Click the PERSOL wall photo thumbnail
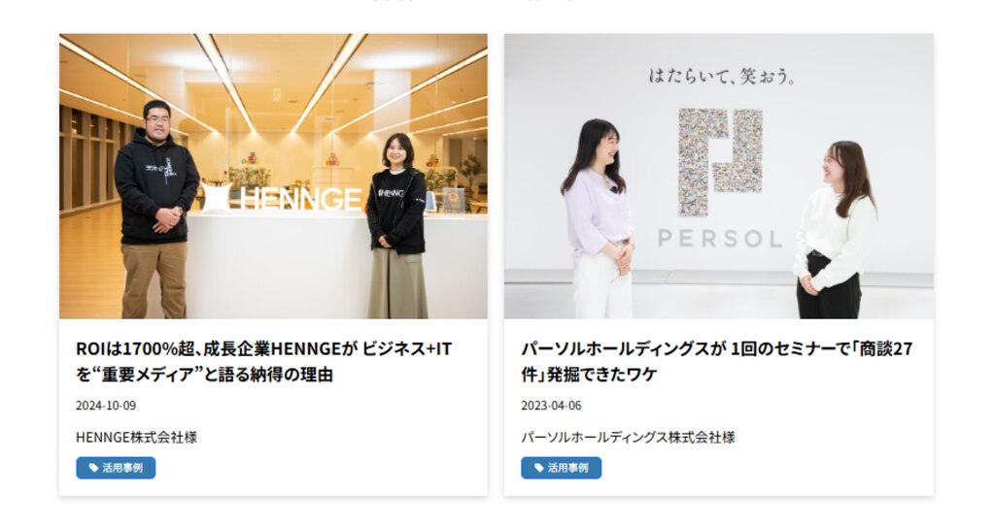Viewport: 994px width, 525px height. 719,176
